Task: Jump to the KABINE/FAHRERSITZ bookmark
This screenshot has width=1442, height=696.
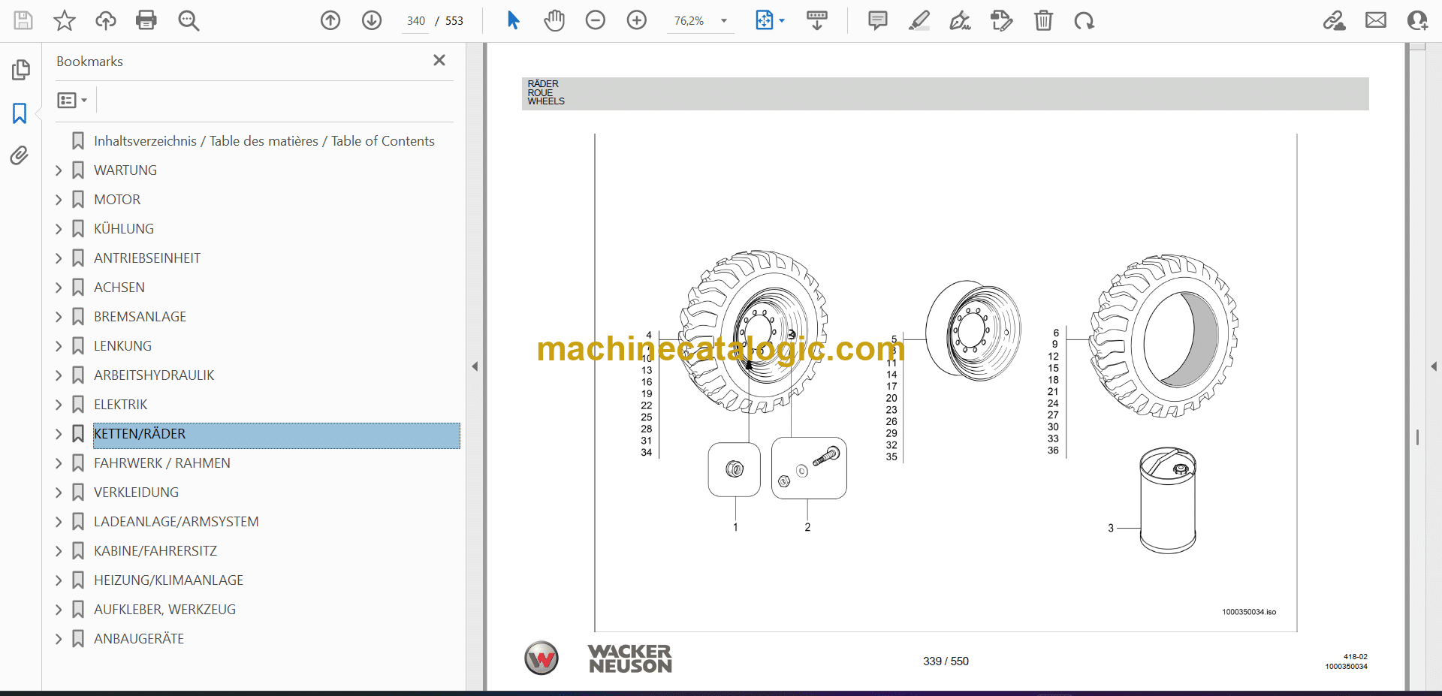Action: 155,551
